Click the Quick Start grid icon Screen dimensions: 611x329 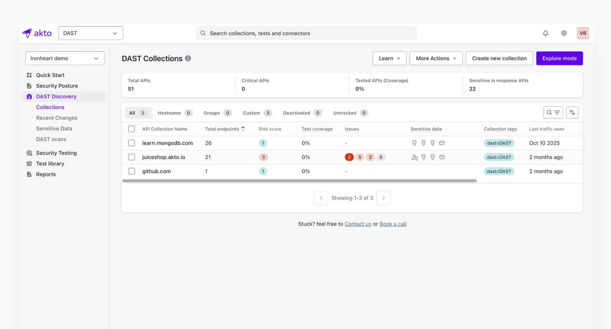coord(29,75)
